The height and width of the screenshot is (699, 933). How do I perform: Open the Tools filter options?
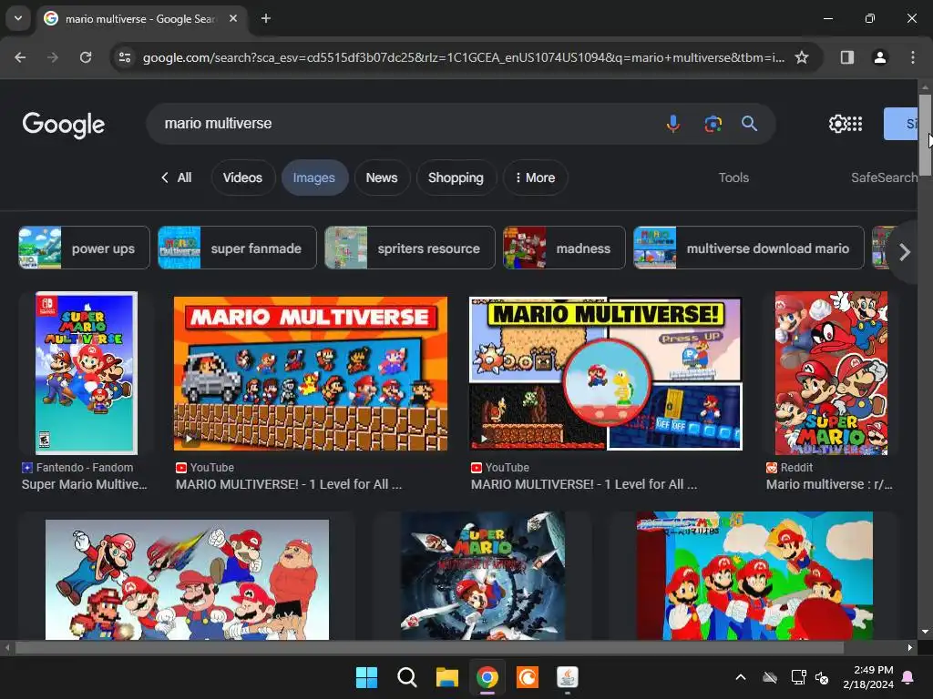coord(733,177)
